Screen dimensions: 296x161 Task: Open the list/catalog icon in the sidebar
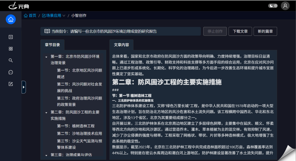point(11,37)
